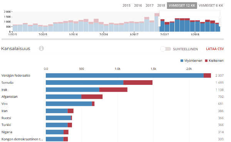Click the 7/2015 timeline axis label
The height and width of the screenshot is (142, 231).
pyautogui.click(x=43, y=35)
